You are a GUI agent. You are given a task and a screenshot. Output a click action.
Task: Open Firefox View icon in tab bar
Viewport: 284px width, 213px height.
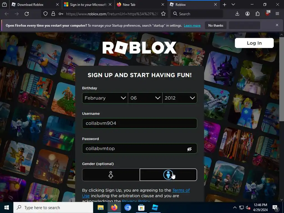click(4, 4)
